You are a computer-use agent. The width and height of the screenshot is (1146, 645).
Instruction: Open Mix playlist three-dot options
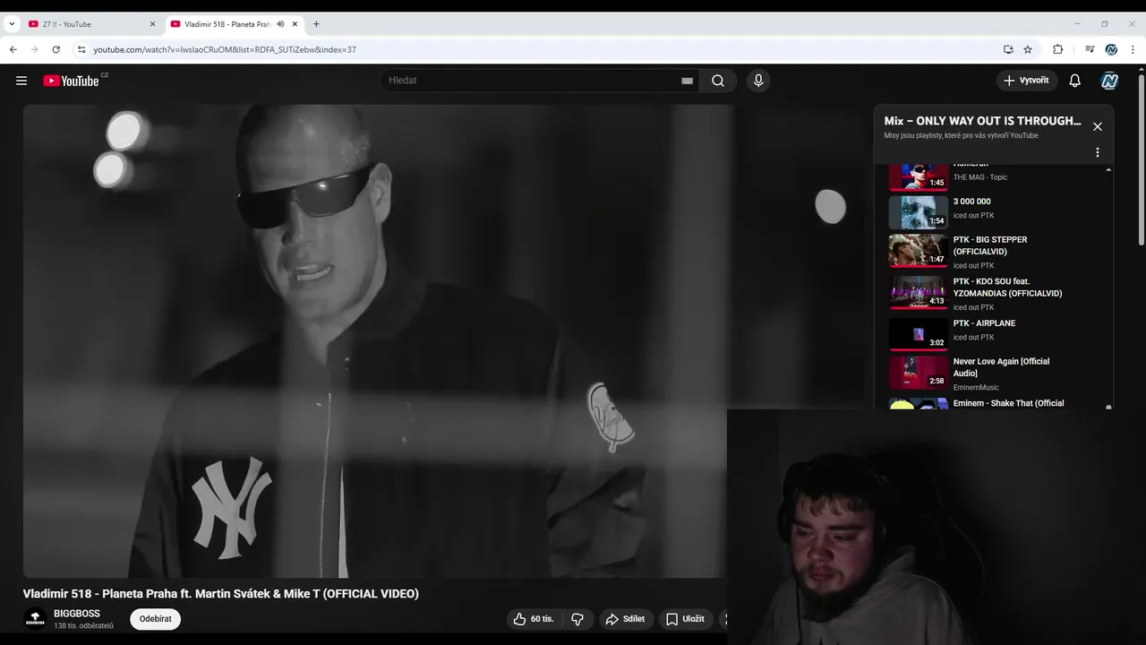tap(1098, 152)
